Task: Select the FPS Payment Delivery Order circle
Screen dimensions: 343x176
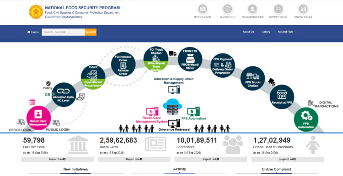Action: click(222, 65)
